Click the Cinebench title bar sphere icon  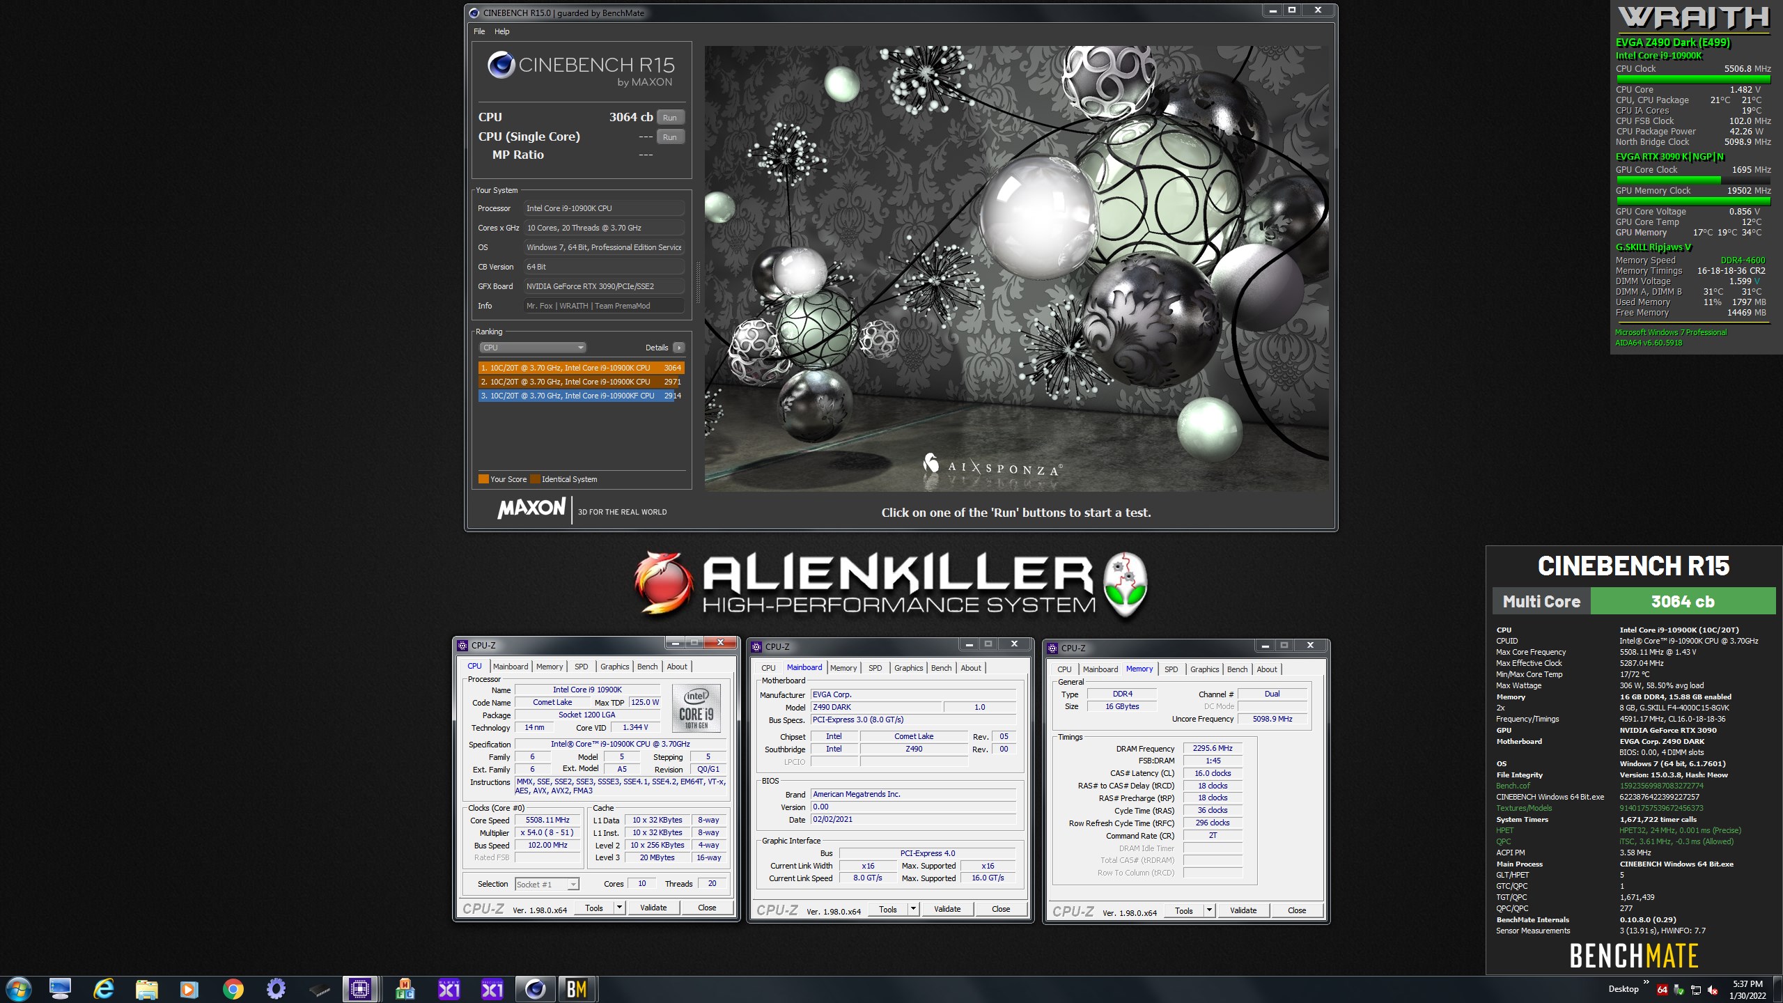tap(474, 13)
